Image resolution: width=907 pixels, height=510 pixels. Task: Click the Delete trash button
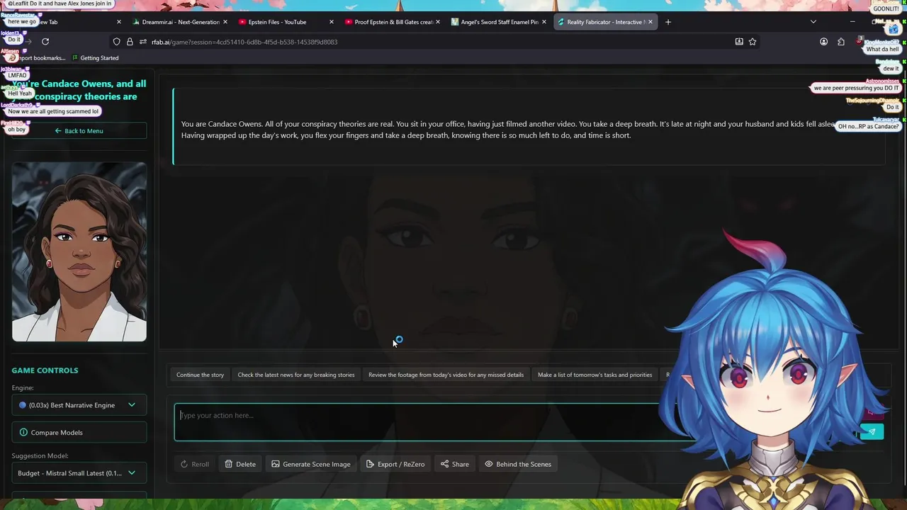coord(240,464)
